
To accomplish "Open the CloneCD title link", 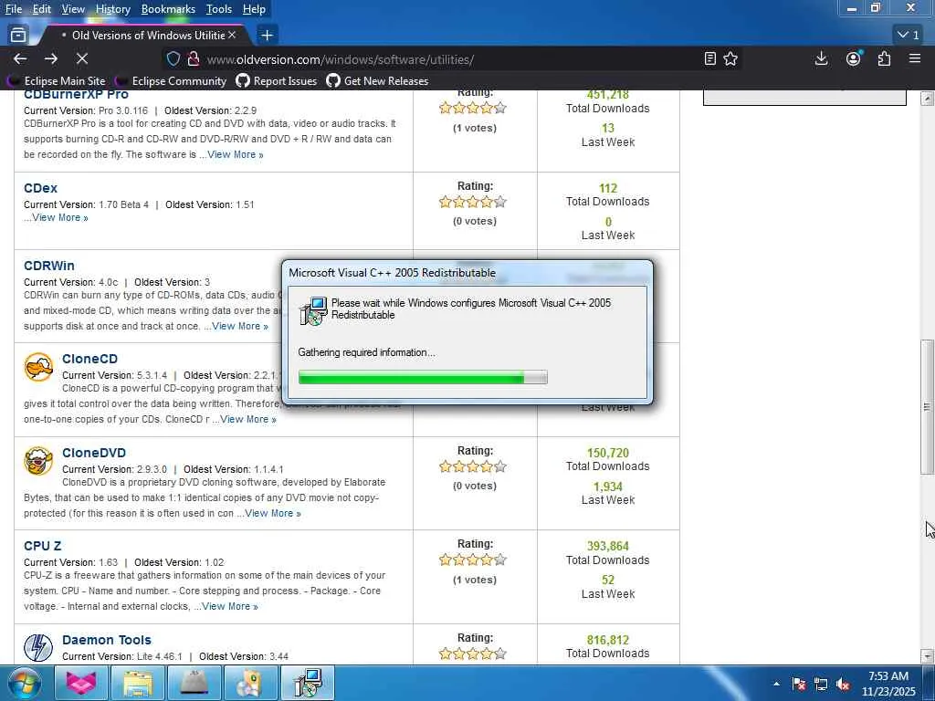I will point(90,358).
